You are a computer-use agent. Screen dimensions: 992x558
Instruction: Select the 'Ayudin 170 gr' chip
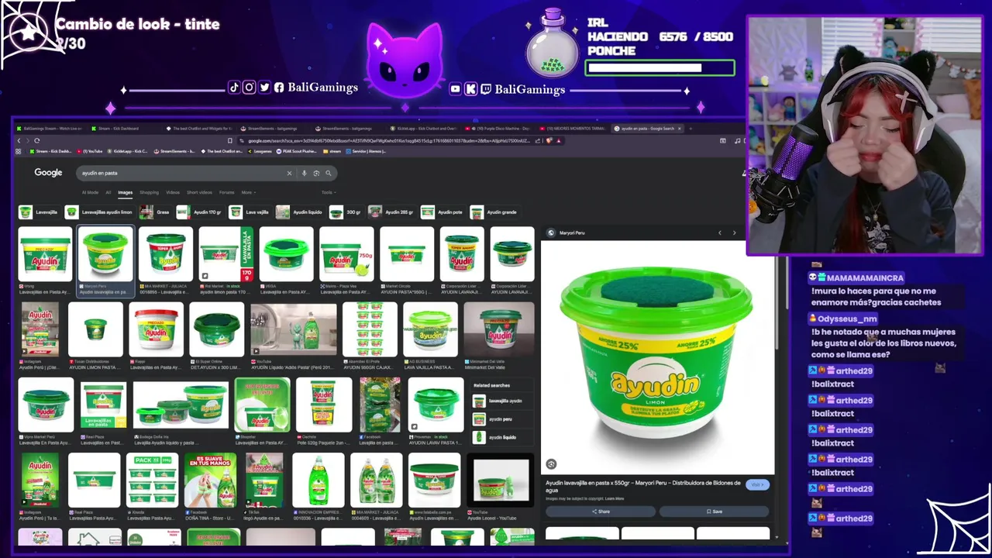point(200,212)
